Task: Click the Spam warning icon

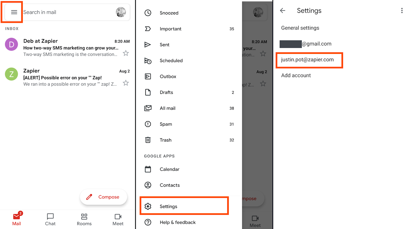Action: (148, 124)
